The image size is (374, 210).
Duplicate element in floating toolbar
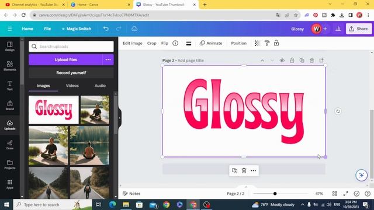234,170
